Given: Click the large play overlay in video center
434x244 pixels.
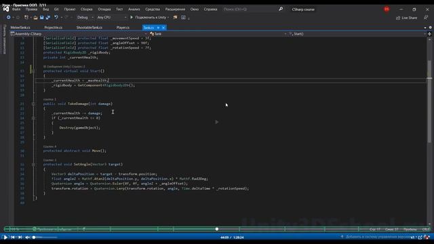Looking at the screenshot, I should click(x=217, y=122).
